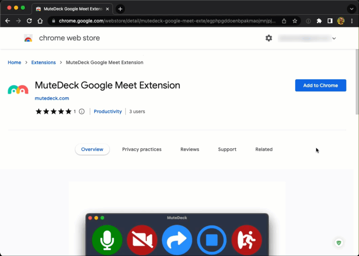
Task: Open the Productivity category link
Action: pyautogui.click(x=108, y=111)
